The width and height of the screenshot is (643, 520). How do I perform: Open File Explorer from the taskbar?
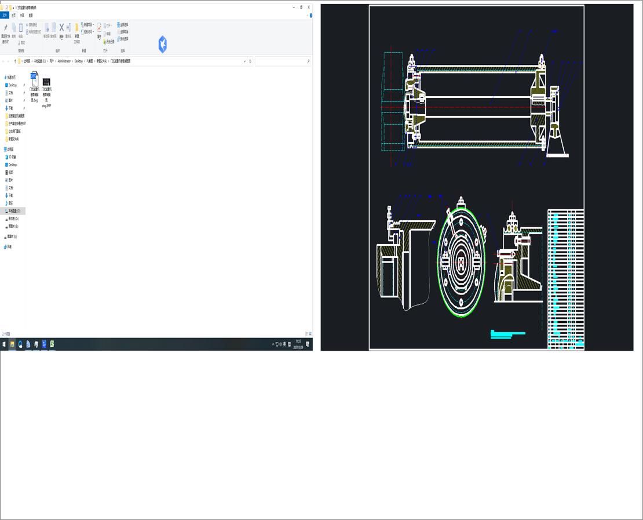point(13,344)
